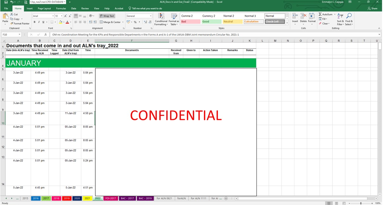Apply the Check Cell style
Screen dimensions: 383x205
click(x=275, y=22)
